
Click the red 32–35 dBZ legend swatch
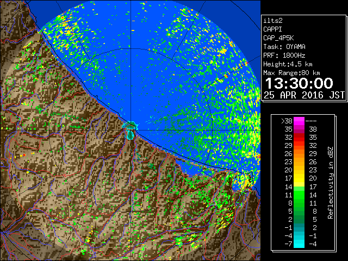(299, 138)
